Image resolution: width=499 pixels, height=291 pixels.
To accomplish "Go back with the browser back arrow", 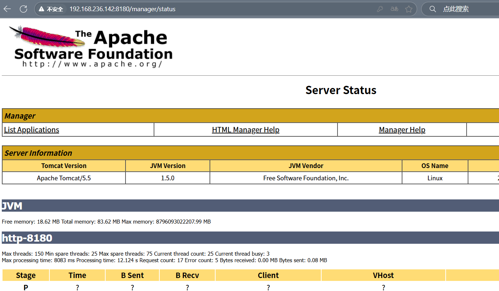I will click(7, 9).
